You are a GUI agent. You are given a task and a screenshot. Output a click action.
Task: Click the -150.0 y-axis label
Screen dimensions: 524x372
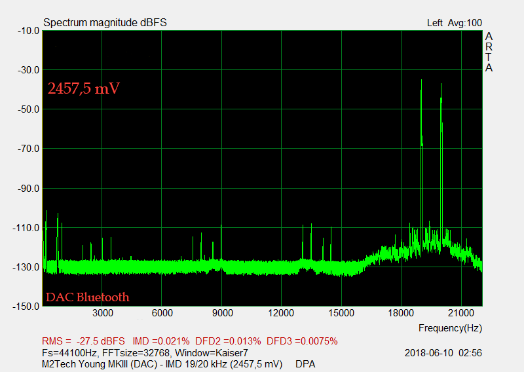(x=26, y=307)
